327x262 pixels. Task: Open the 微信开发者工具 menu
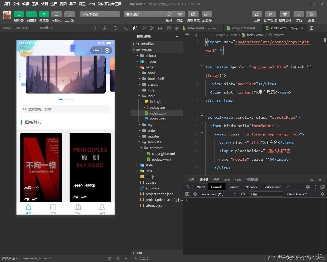109,4
